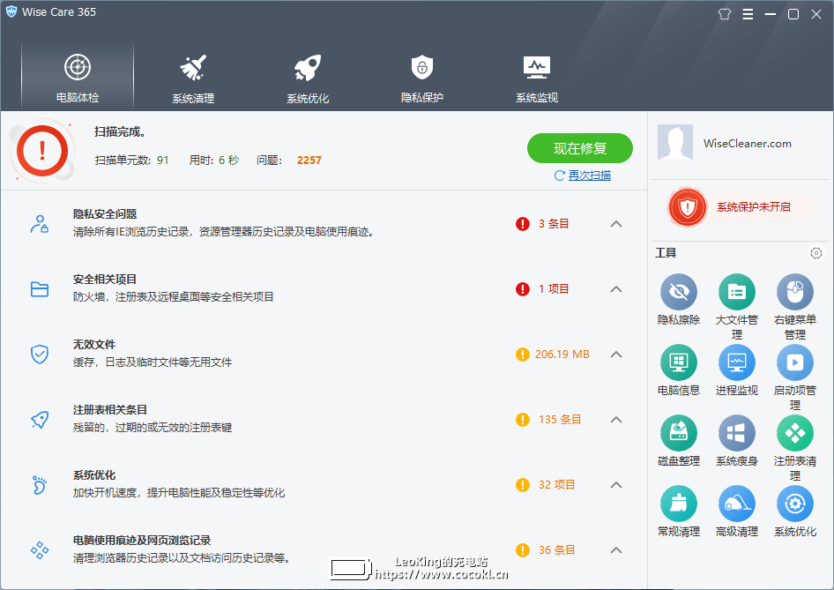Click the orange warning icon beside 206.19 MB
Viewport: 834px width, 590px height.
pos(522,355)
